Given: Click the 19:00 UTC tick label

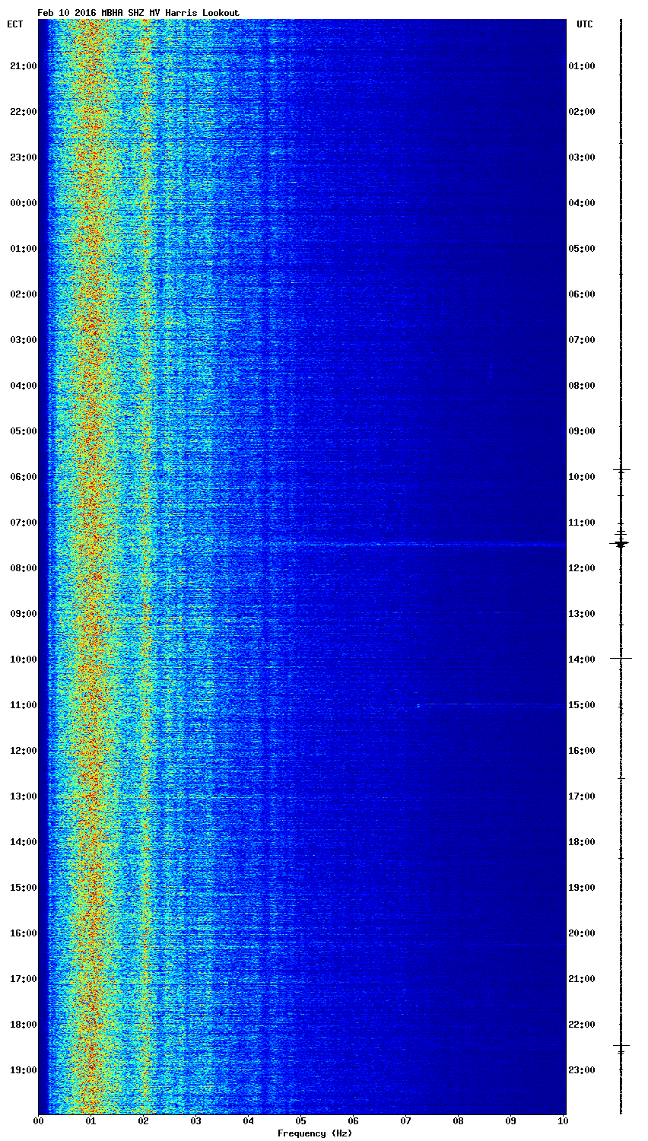Looking at the screenshot, I should point(582,888).
